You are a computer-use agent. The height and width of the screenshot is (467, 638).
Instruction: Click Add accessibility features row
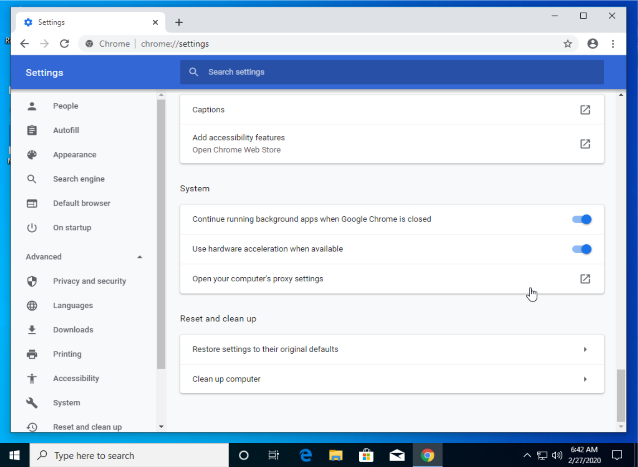392,144
